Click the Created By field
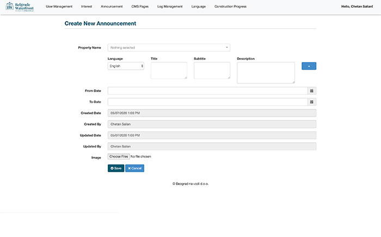The height and width of the screenshot is (237, 381). pyautogui.click(x=212, y=124)
